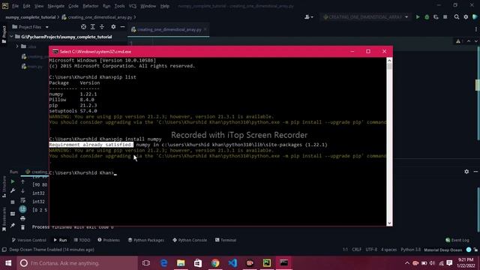This screenshot has width=480, height=270.
Task: Toggle the Project side tool window tab
Action: coord(4,34)
